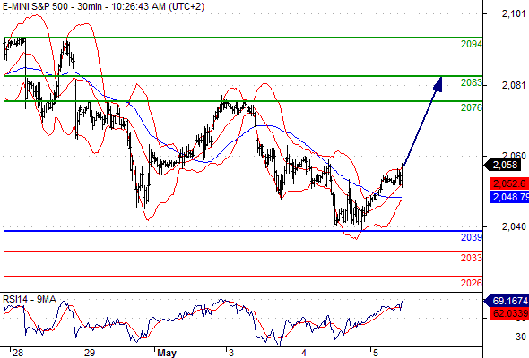Select the red 2033 support label
The height and width of the screenshot is (358, 529).
[x=472, y=258]
